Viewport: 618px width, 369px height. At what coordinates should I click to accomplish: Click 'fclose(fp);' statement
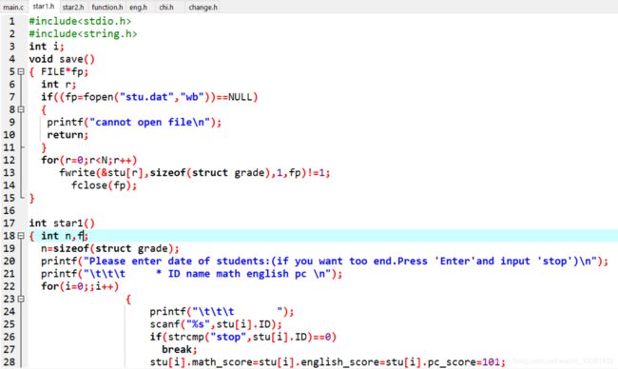pos(104,185)
